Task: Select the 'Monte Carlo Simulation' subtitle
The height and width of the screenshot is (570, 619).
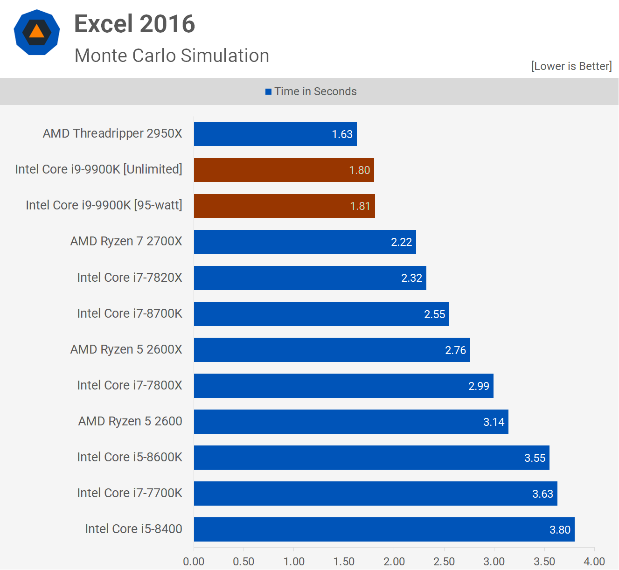Action: pos(172,56)
